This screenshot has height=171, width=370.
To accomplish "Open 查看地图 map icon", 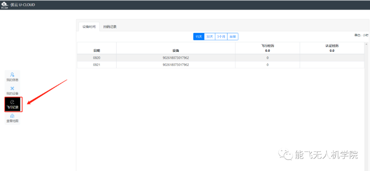I will click(x=12, y=116).
